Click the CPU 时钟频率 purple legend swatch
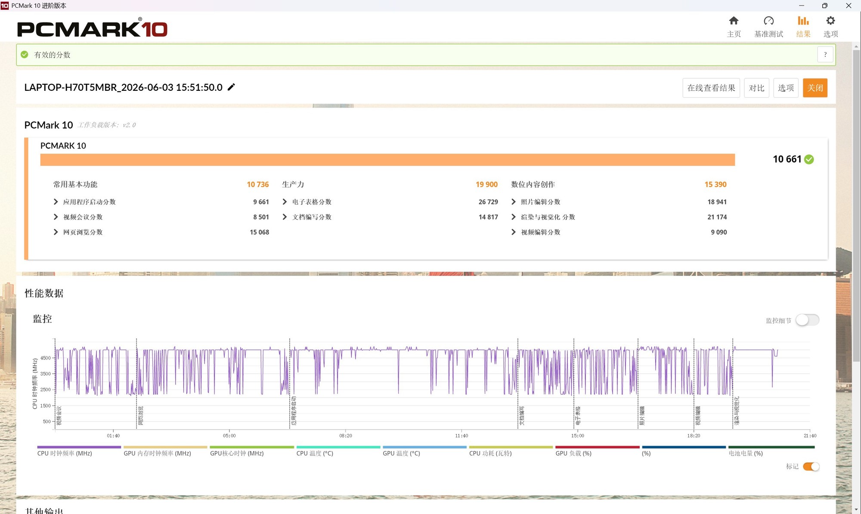 tap(79, 447)
